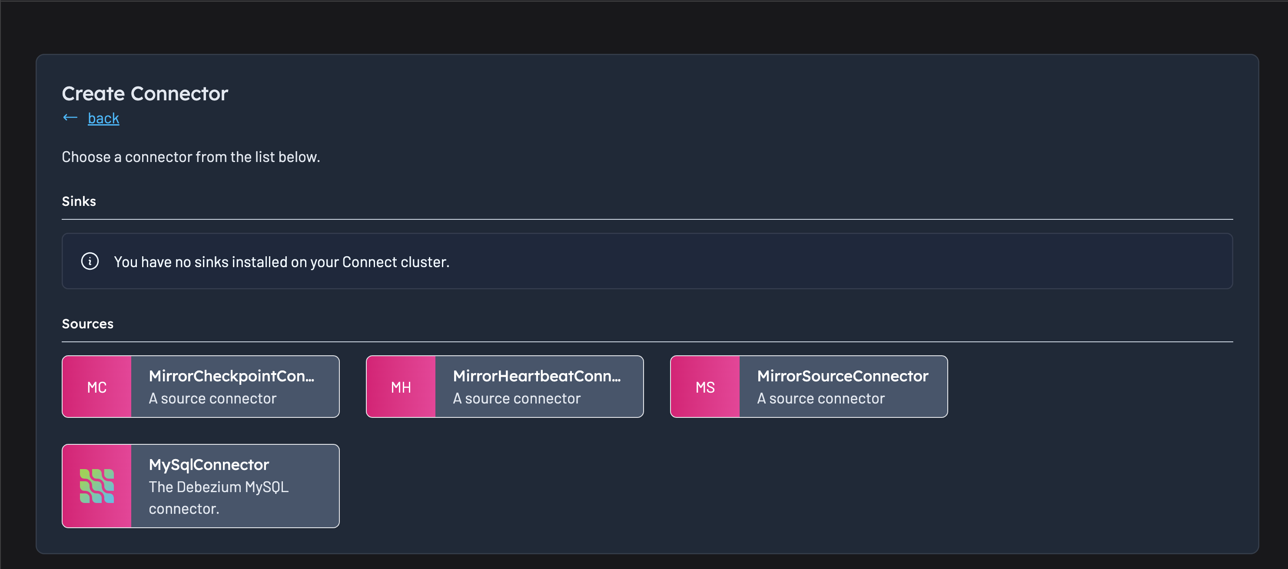Viewport: 1288px width, 569px height.
Task: Select the MH MirrorHeartbeatConnector badge icon
Action: (401, 386)
